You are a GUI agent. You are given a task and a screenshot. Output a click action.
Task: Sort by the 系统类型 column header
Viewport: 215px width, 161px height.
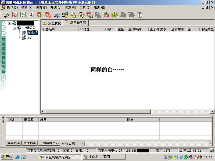pyautogui.click(x=207, y=29)
